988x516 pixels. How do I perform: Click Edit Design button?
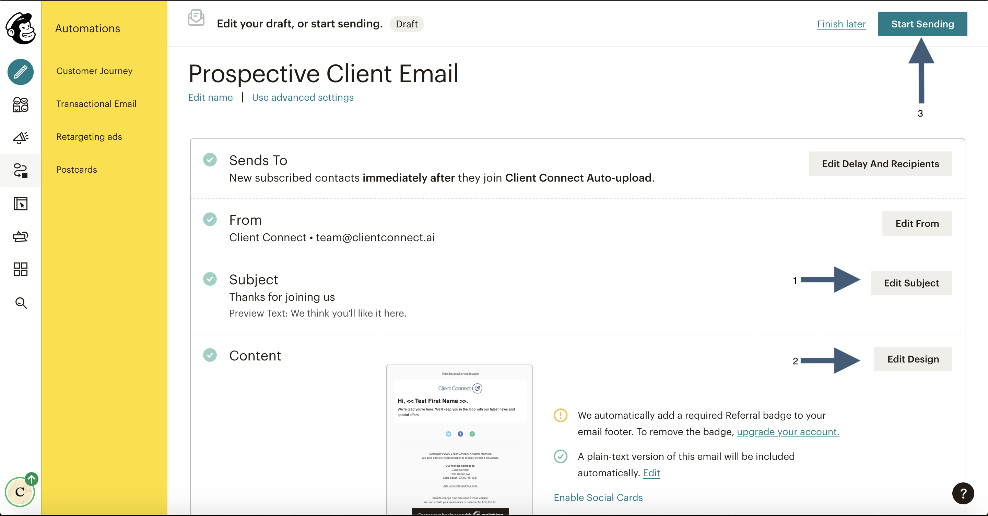913,359
